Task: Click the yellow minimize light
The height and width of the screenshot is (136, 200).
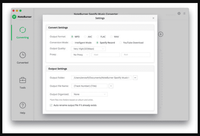Action: click(x=17, y=11)
